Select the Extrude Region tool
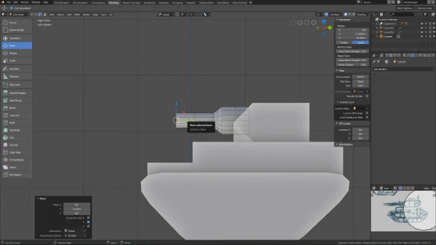436x245 pixels. click(16, 93)
